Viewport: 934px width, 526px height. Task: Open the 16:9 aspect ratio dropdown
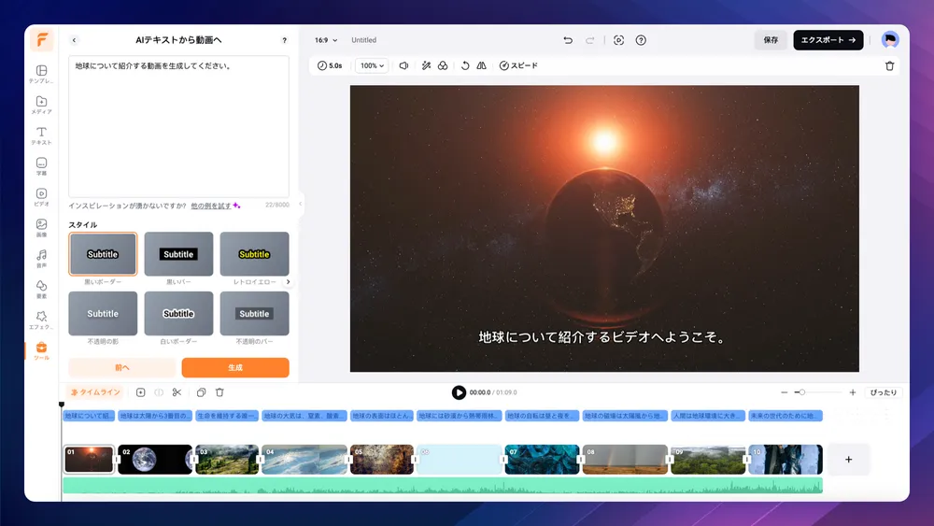click(326, 40)
